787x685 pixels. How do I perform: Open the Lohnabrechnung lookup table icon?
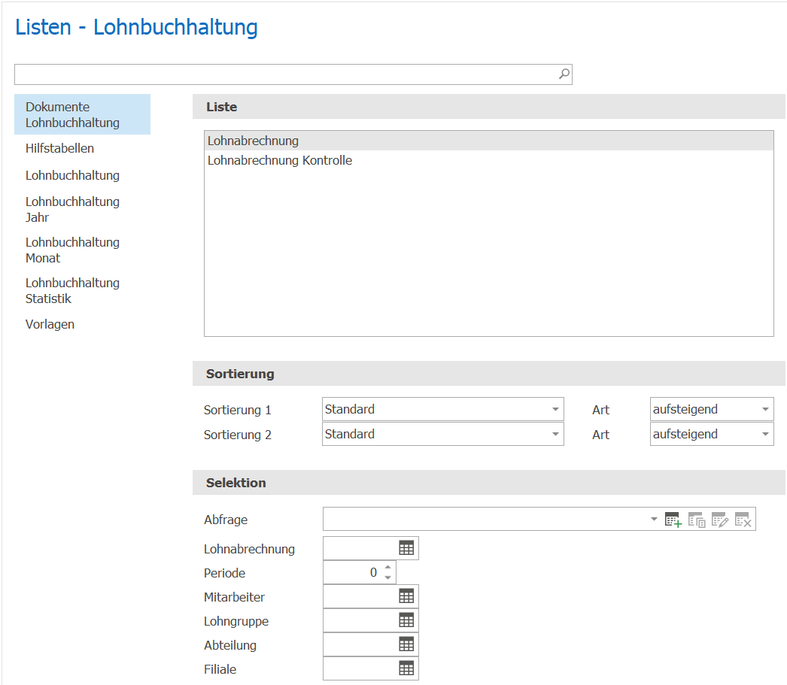[x=406, y=548]
